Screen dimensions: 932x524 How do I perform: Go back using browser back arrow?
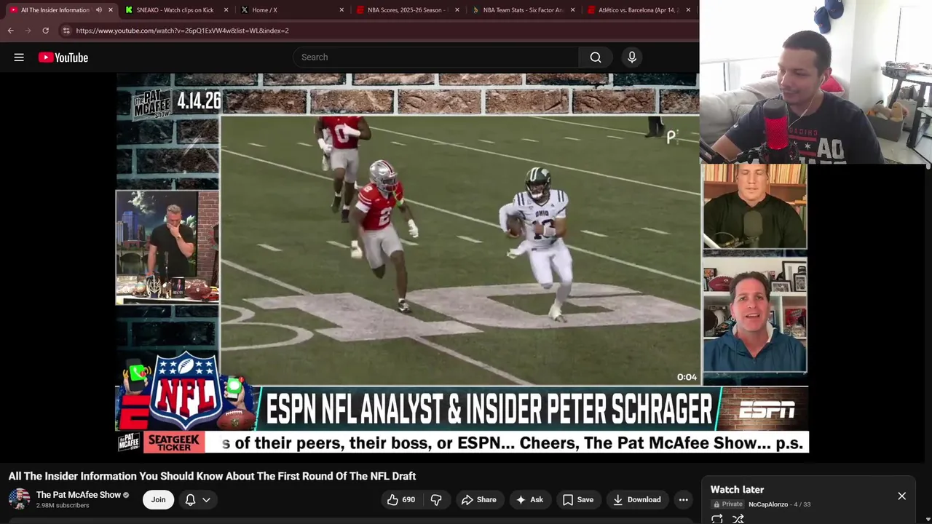point(11,31)
